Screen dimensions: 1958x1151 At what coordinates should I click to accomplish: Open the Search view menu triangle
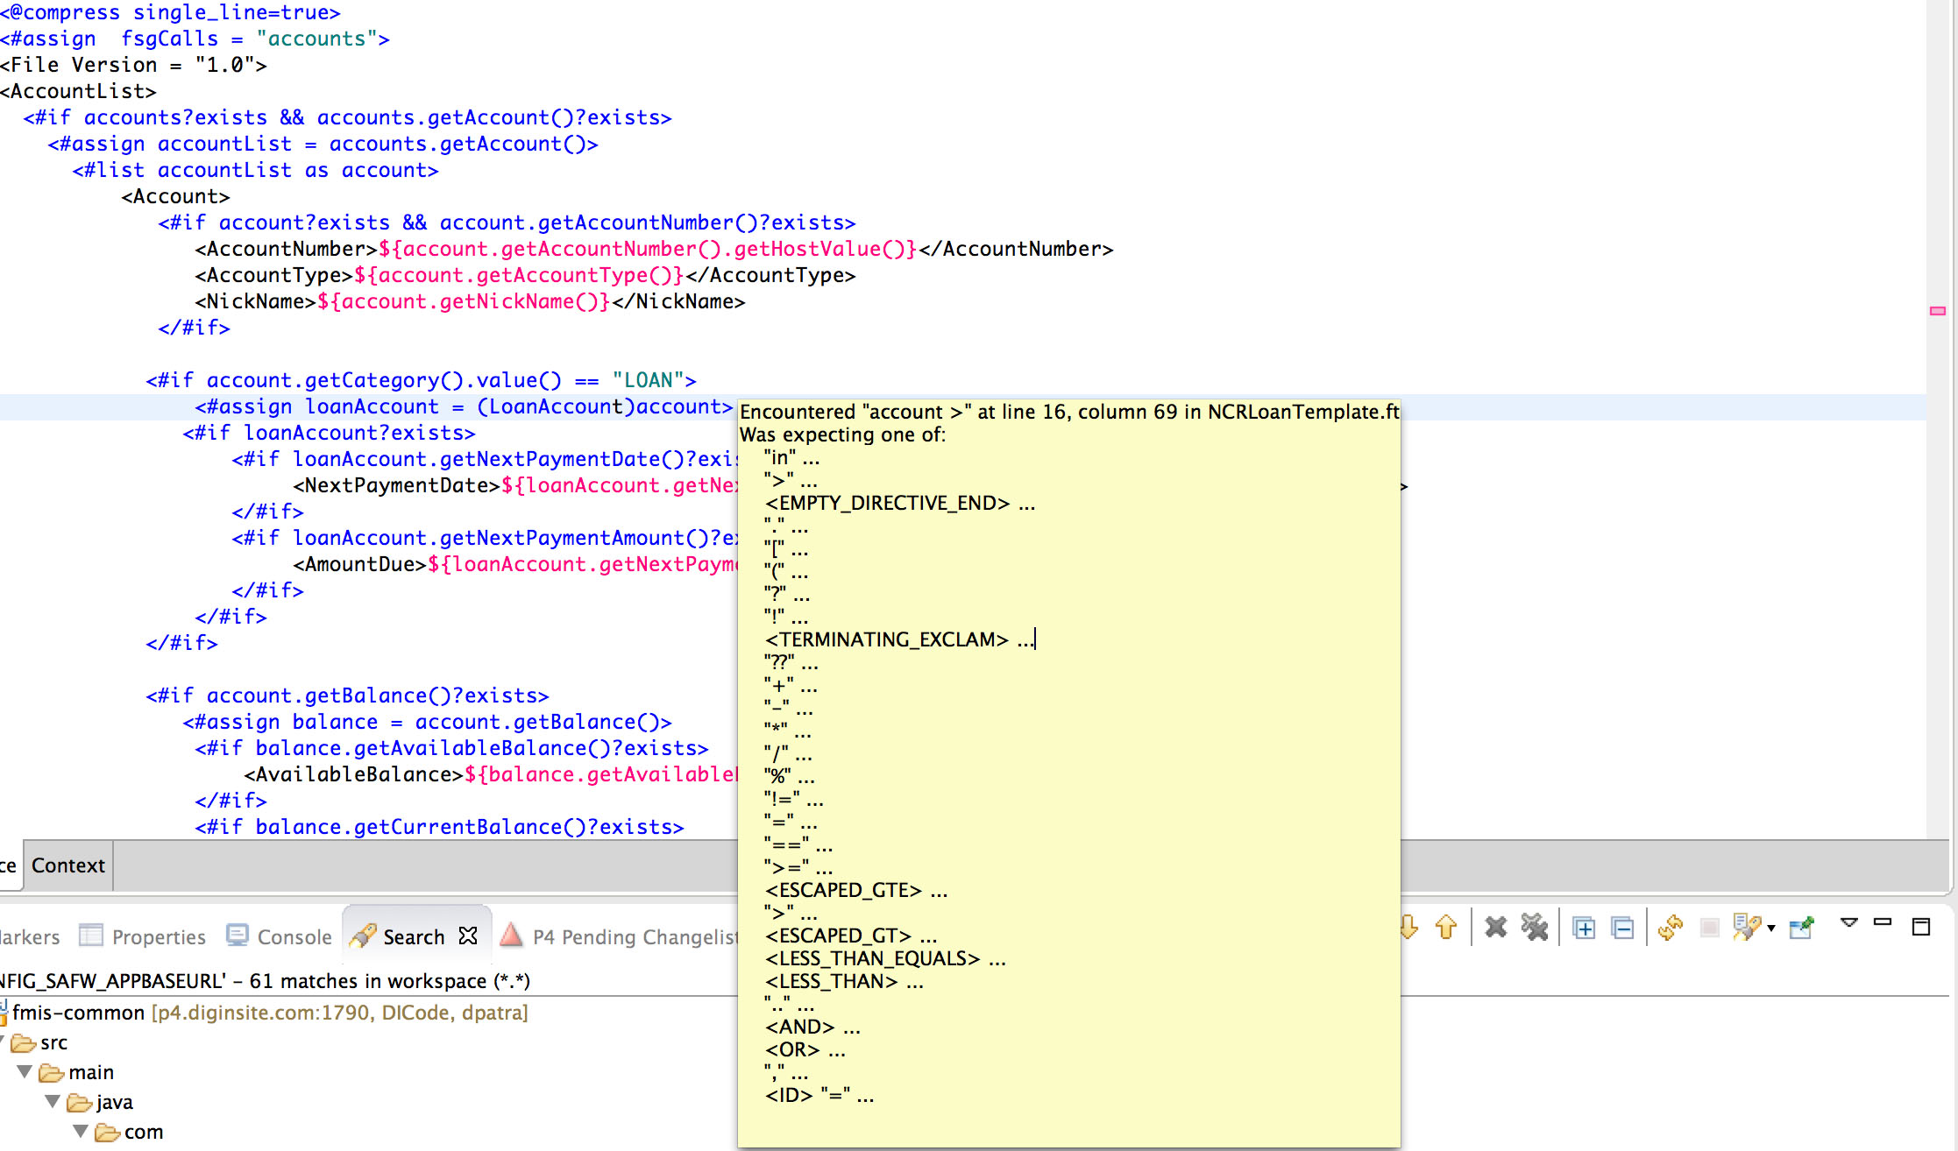1849,922
